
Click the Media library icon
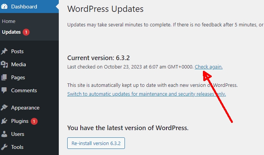[4, 64]
